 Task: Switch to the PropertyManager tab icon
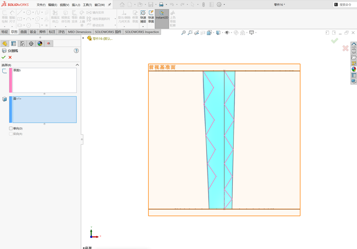tap(14, 44)
